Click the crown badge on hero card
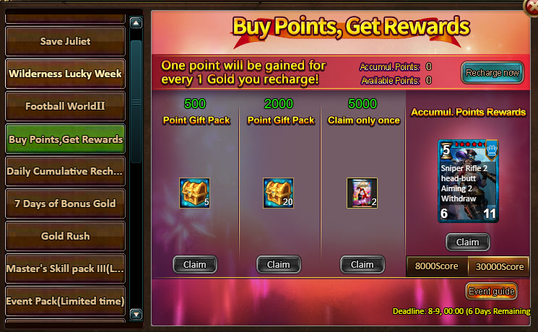Image resolution: width=538 pixels, height=332 pixels. pyautogui.click(x=492, y=150)
